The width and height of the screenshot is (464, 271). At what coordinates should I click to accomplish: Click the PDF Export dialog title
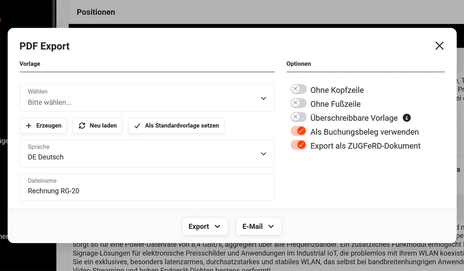(44, 46)
